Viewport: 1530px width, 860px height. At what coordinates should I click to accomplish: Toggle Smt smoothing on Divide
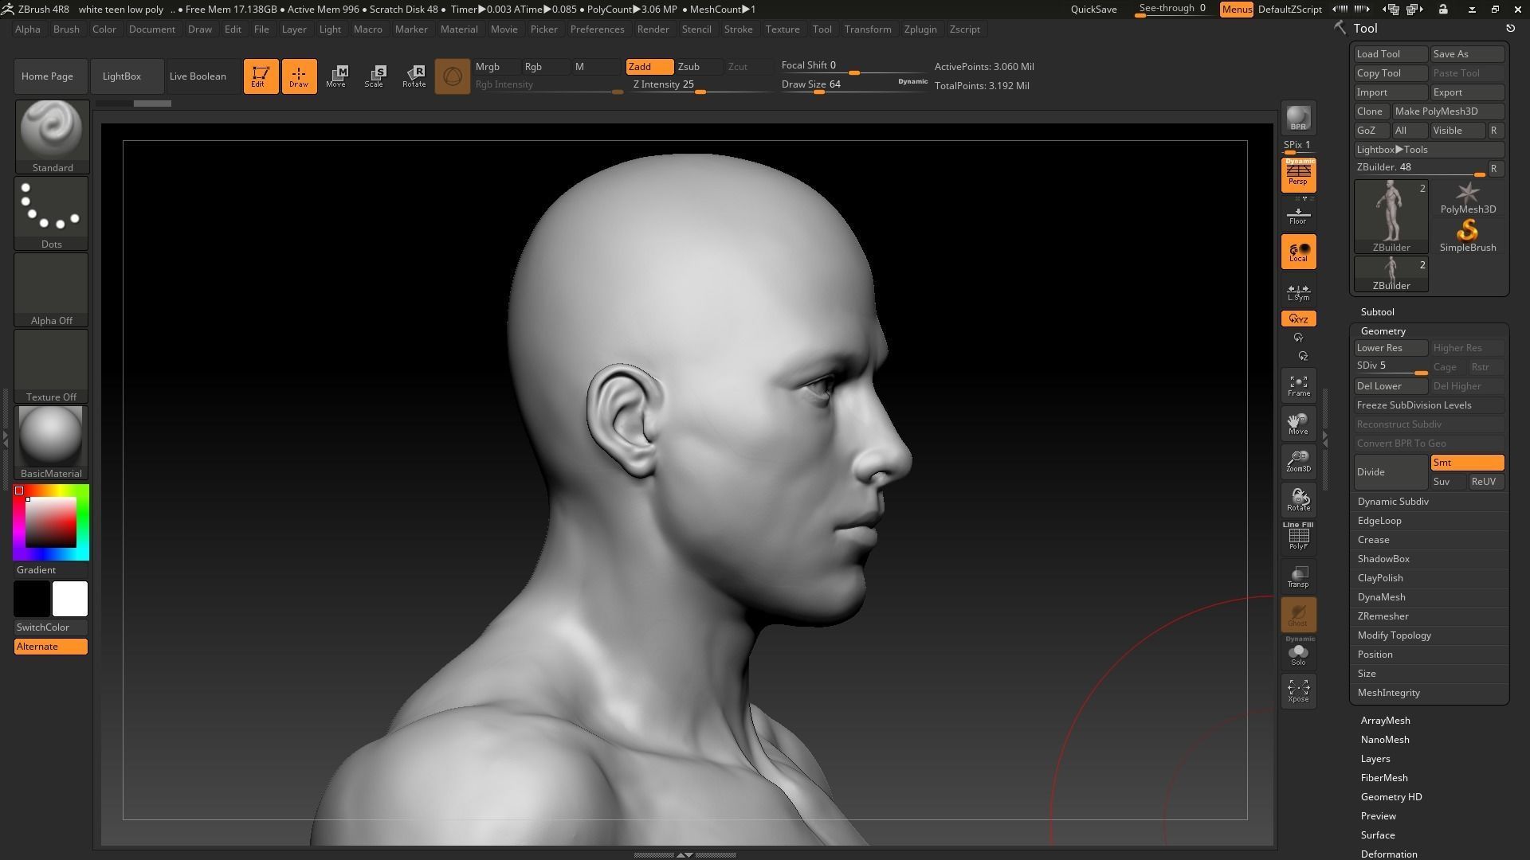tap(1467, 463)
